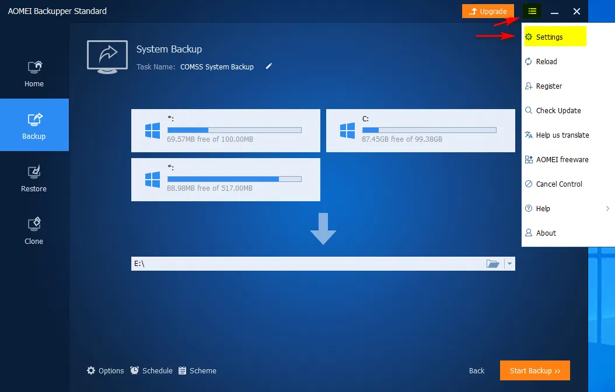Click the Register user-plus icon

point(529,86)
